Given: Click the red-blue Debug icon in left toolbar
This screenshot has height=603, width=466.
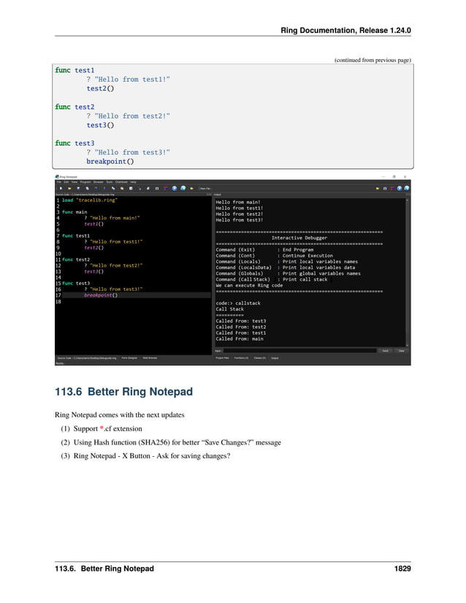Looking at the screenshot, I should coord(166,189).
